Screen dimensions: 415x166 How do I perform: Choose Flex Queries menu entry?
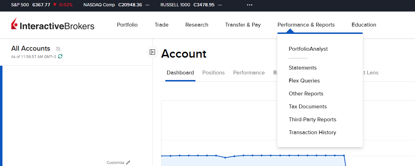point(304,81)
